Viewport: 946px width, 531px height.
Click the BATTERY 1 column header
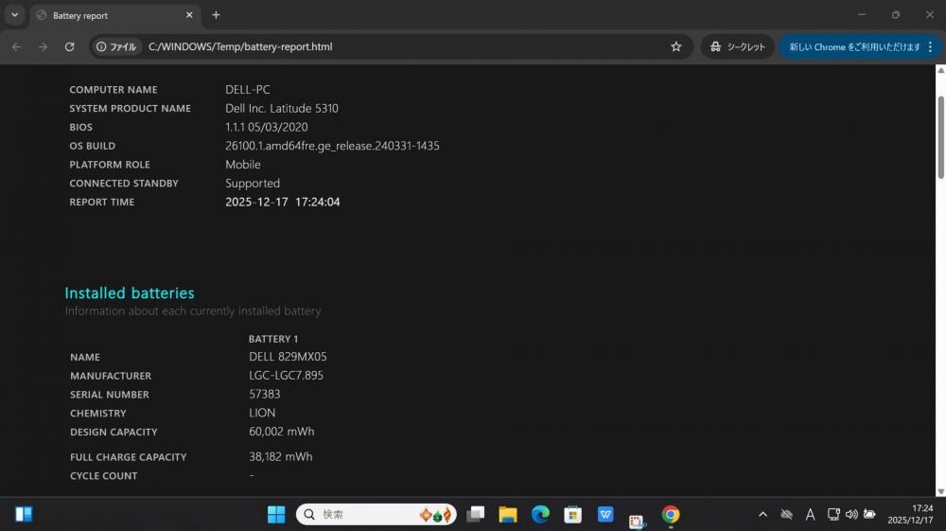pyautogui.click(x=272, y=339)
